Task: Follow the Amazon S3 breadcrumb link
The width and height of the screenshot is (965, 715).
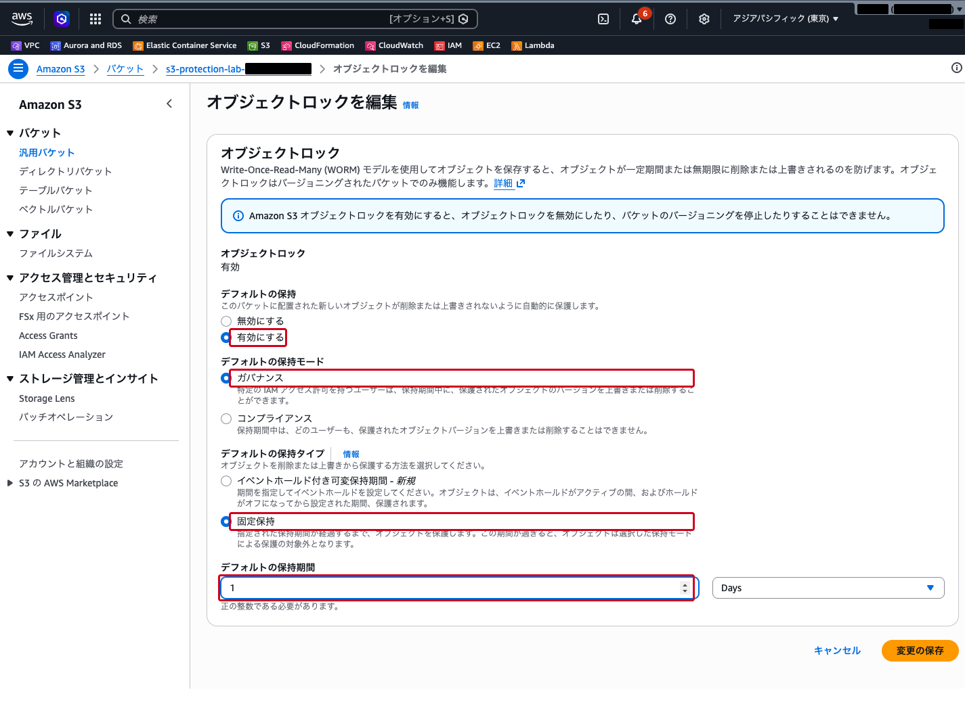Action: [60, 69]
